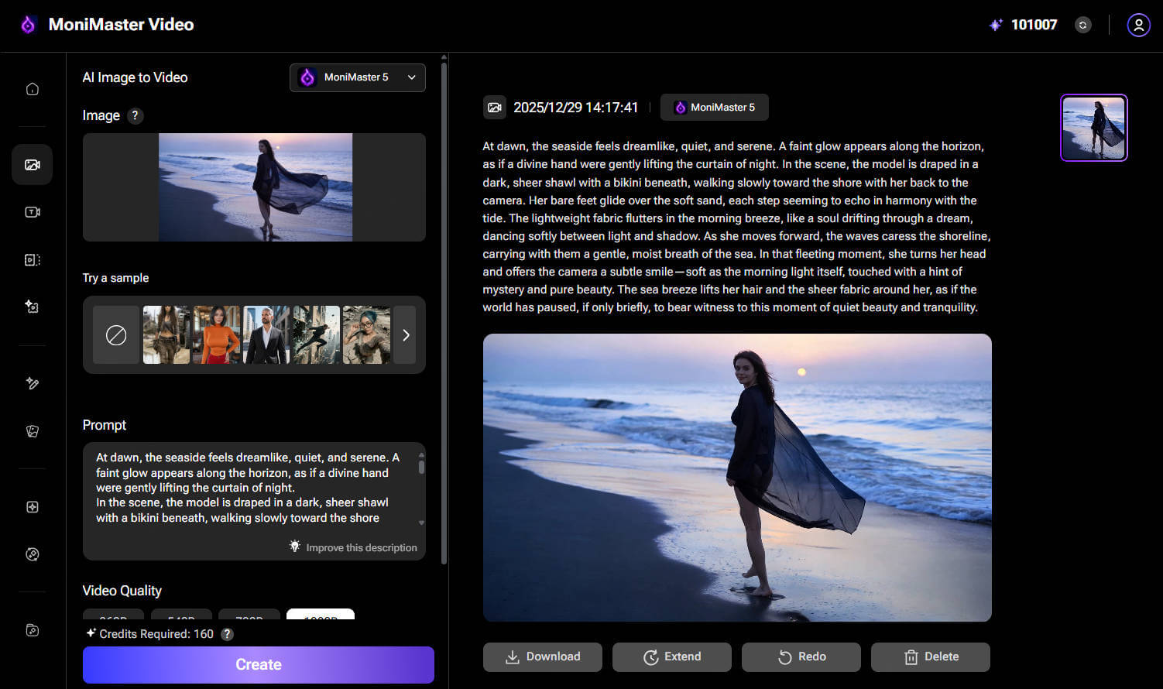Choose the 720P video quality option
Screen dimensions: 1163x689
pos(249,616)
